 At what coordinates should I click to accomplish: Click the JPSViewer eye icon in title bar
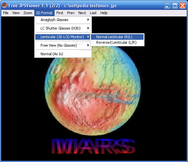point(4,5)
